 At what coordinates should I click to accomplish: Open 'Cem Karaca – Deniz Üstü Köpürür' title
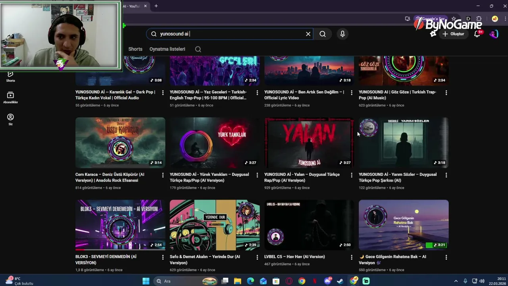(x=110, y=177)
